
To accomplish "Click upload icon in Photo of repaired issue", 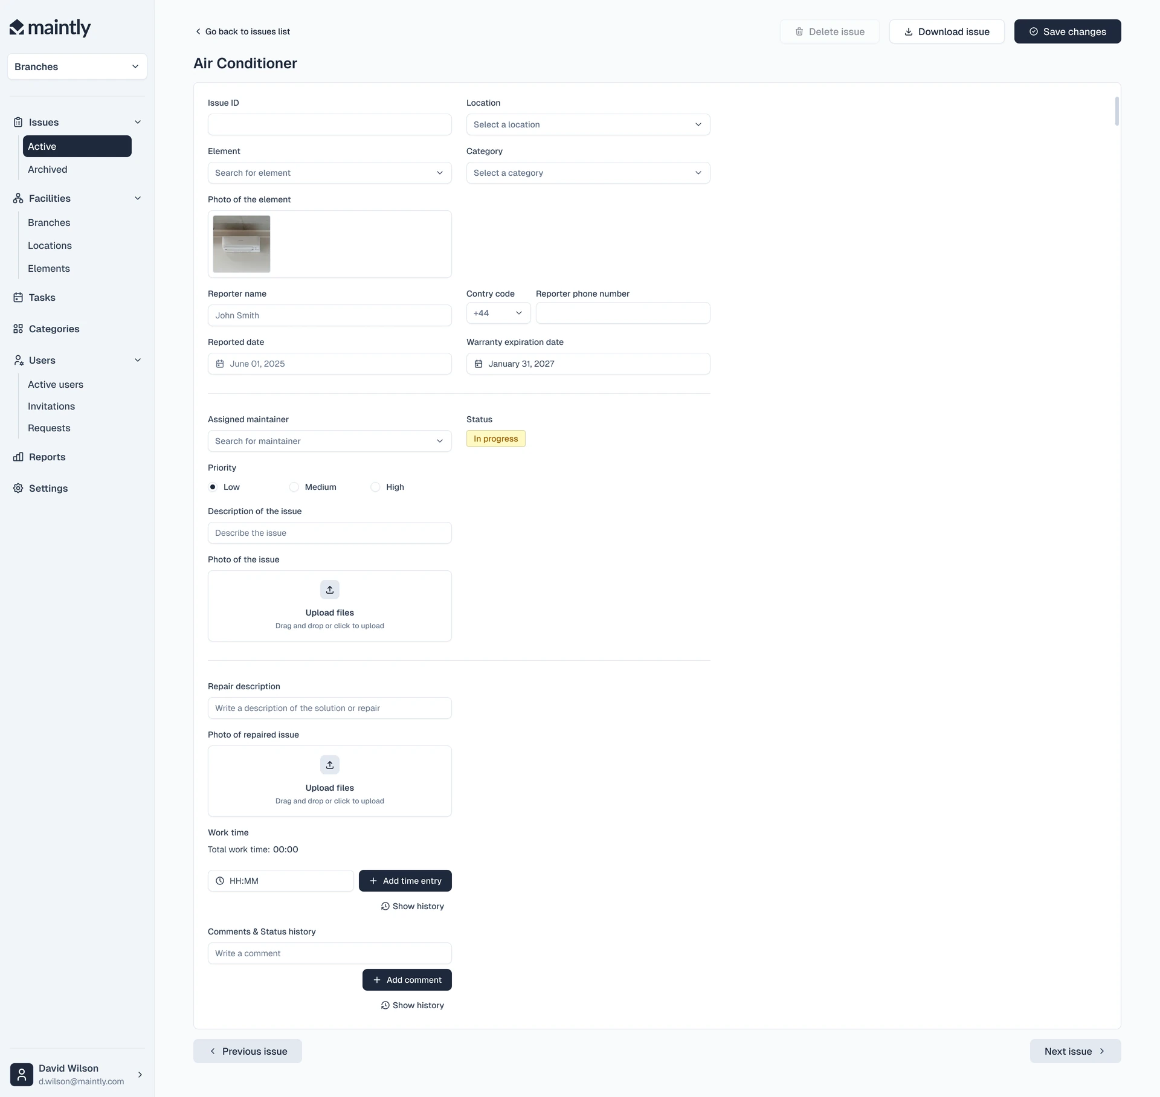I will pos(330,765).
